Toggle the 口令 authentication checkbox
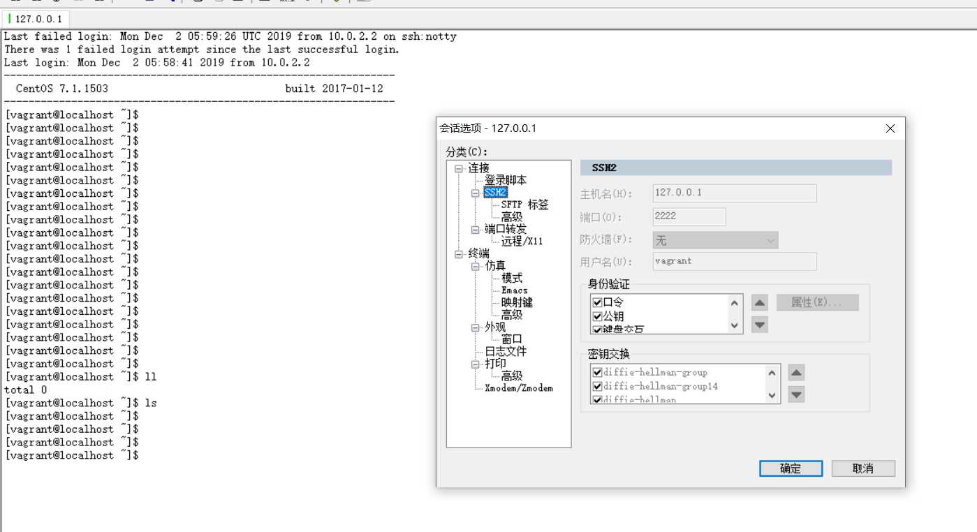The image size is (977, 532). pos(597,302)
